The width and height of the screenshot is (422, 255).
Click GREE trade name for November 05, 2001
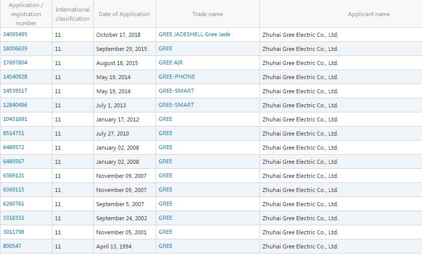tap(165, 232)
